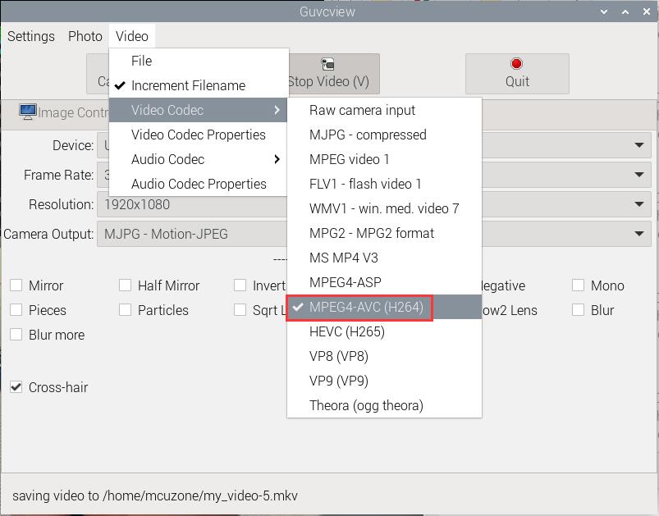Disable the Cross-hair checkbox
659x516 pixels.
point(16,387)
